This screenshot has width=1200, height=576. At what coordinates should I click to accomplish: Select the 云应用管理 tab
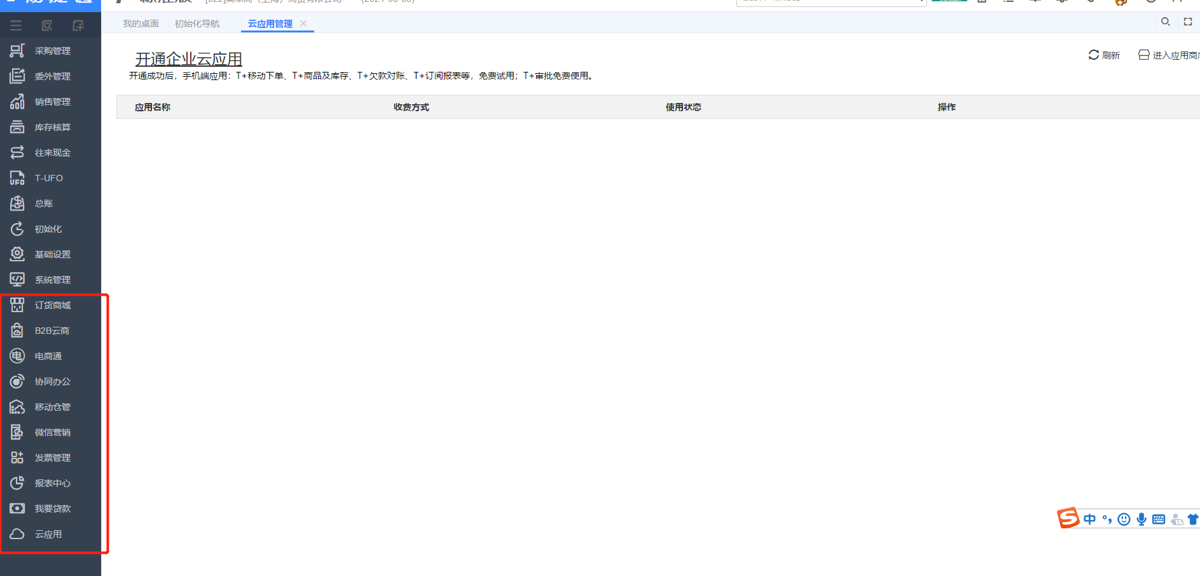[x=270, y=24]
